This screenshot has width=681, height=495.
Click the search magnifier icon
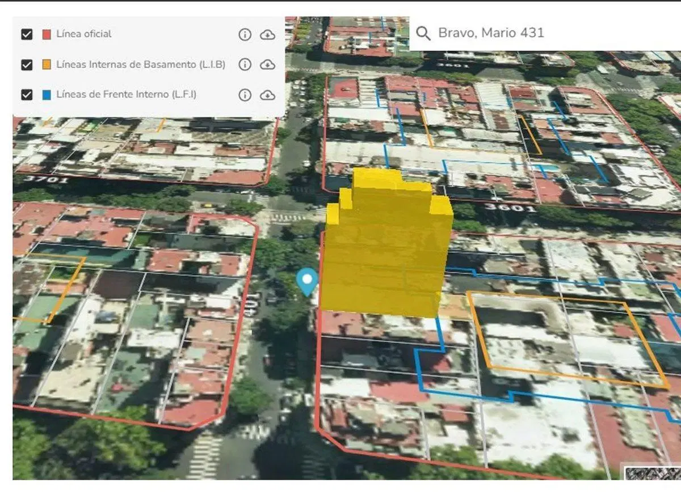click(423, 33)
